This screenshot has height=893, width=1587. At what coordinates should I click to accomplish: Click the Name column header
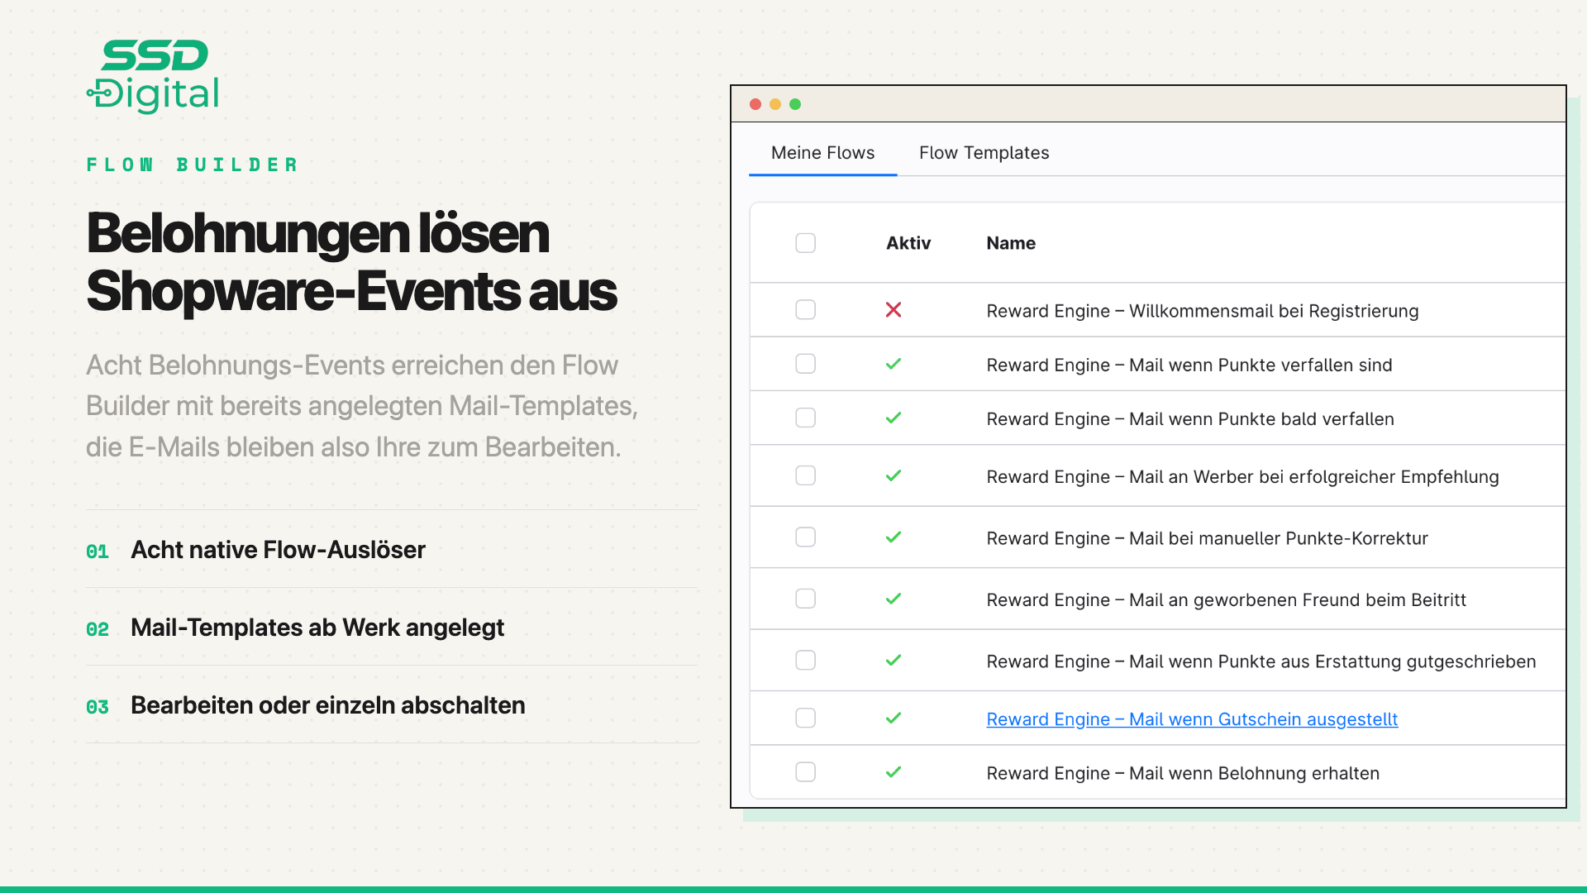coord(1011,243)
